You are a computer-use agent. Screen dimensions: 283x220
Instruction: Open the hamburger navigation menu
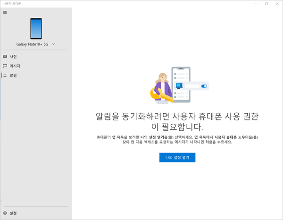point(5,12)
